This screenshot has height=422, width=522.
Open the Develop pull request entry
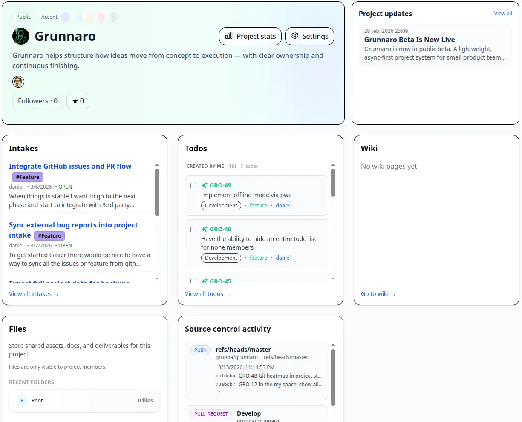249,413
